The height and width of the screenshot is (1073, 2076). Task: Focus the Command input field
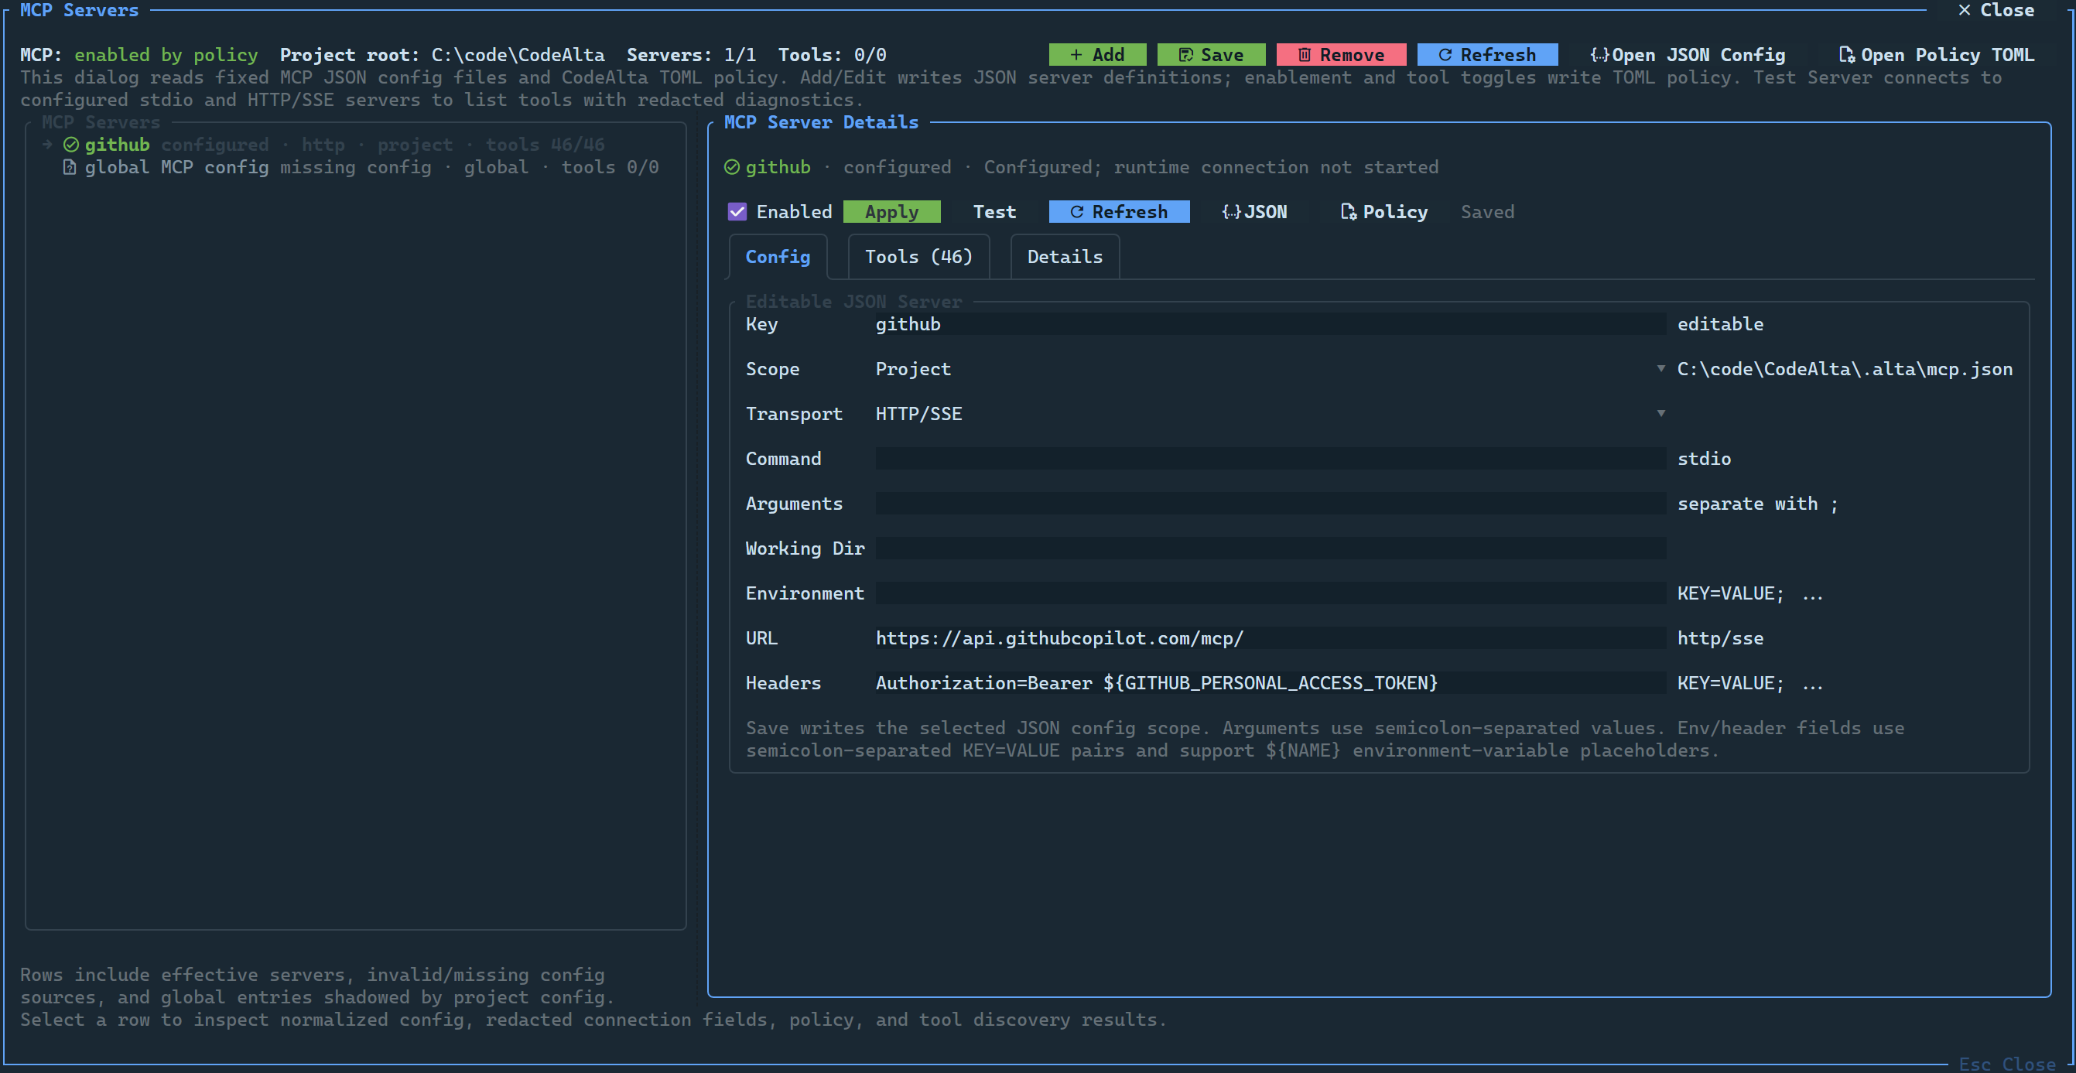tap(1270, 458)
